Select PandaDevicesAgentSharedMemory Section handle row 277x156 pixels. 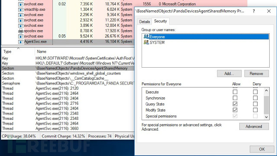(x=68, y=68)
